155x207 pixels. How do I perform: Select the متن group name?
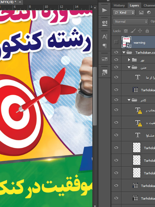(143, 68)
